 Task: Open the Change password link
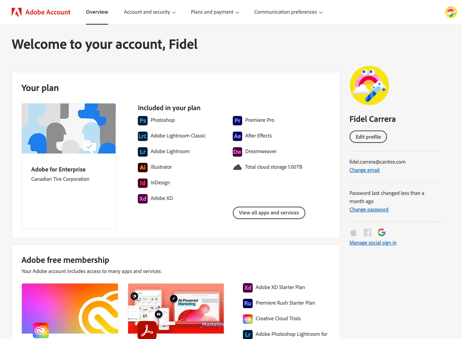(369, 210)
